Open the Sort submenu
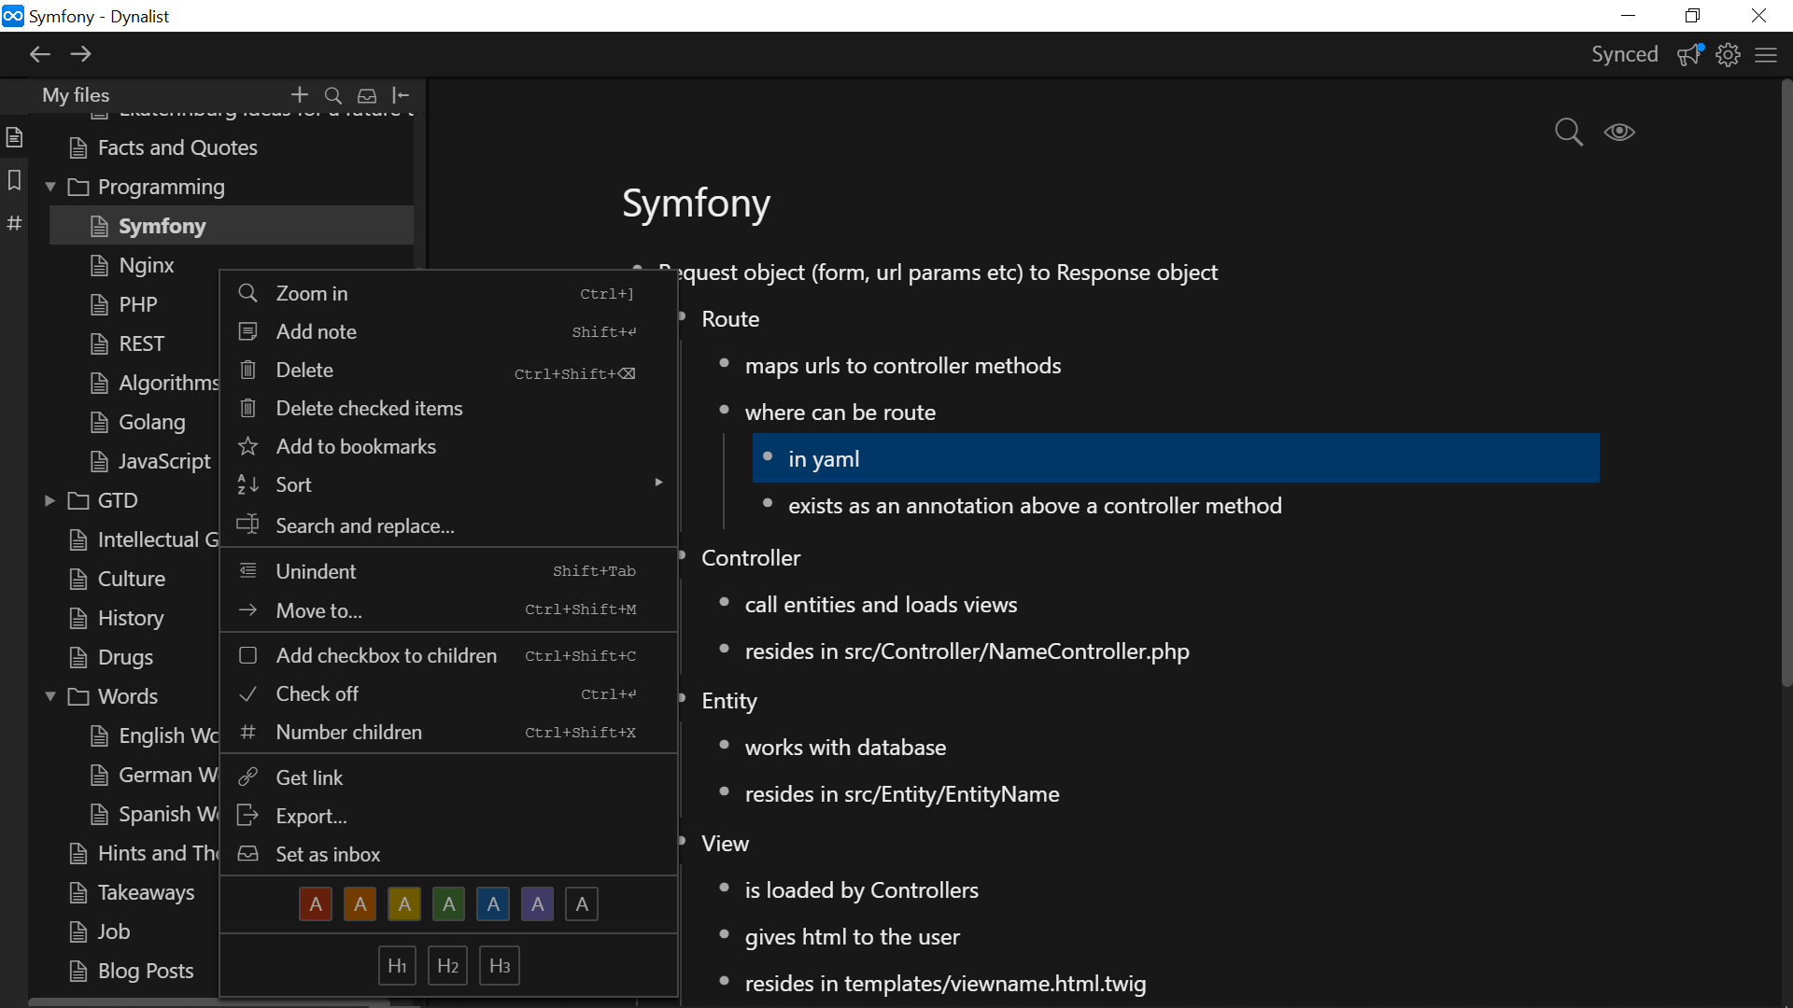The image size is (1793, 1008). pyautogui.click(x=448, y=484)
